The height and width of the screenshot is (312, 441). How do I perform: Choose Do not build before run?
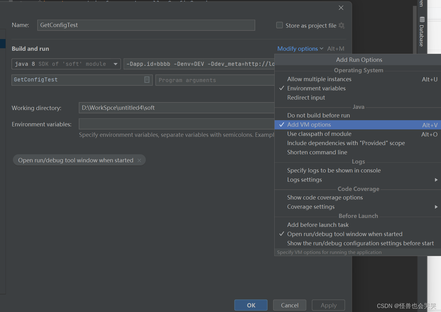click(318, 115)
